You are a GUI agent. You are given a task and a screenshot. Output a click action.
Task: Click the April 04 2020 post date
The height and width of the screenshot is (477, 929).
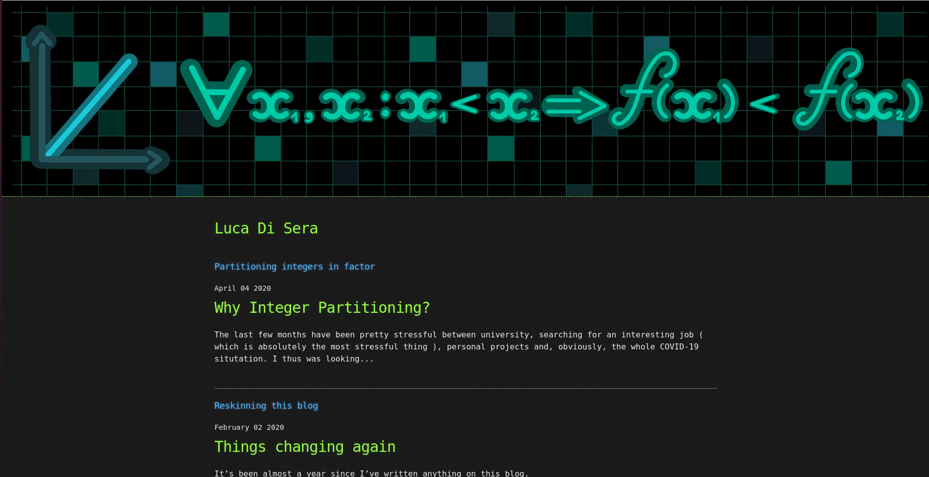coord(242,288)
